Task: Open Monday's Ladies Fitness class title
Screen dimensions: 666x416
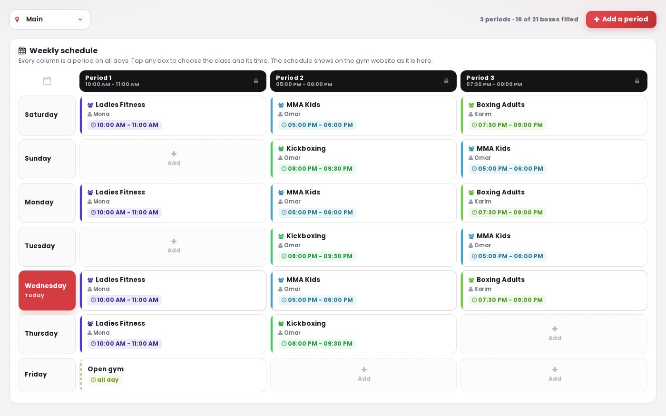Action: (120, 192)
